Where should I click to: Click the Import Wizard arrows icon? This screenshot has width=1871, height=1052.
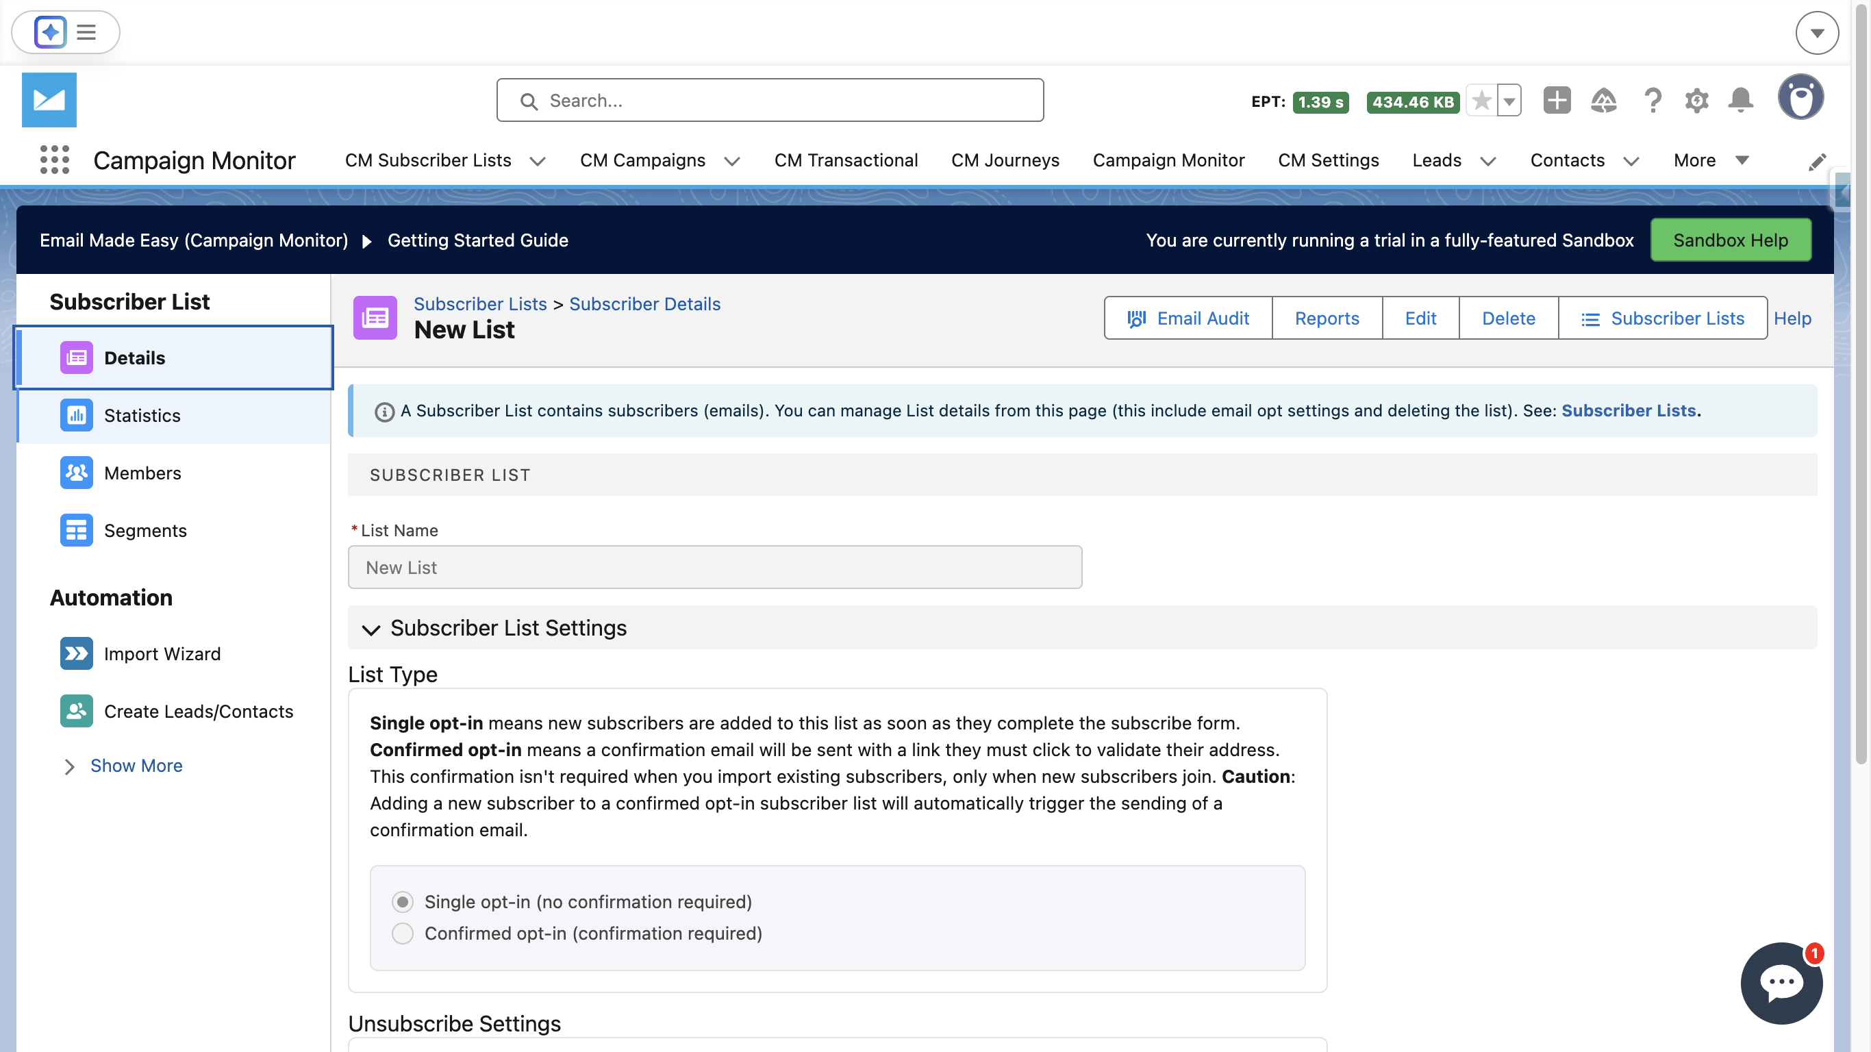[x=76, y=653]
